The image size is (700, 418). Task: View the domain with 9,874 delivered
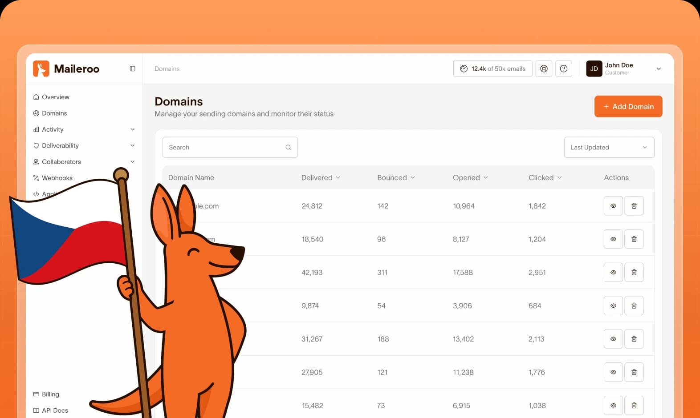(613, 305)
